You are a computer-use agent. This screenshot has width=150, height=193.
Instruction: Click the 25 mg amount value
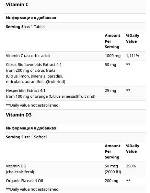[111, 91]
